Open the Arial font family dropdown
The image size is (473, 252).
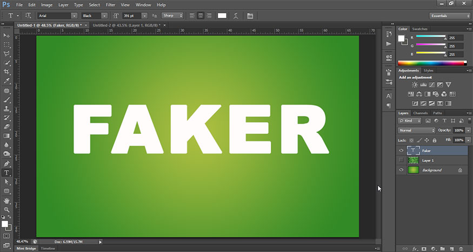click(74, 16)
